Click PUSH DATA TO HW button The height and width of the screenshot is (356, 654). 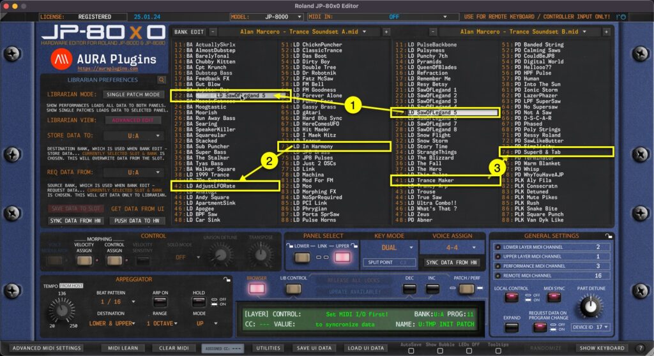[137, 221]
